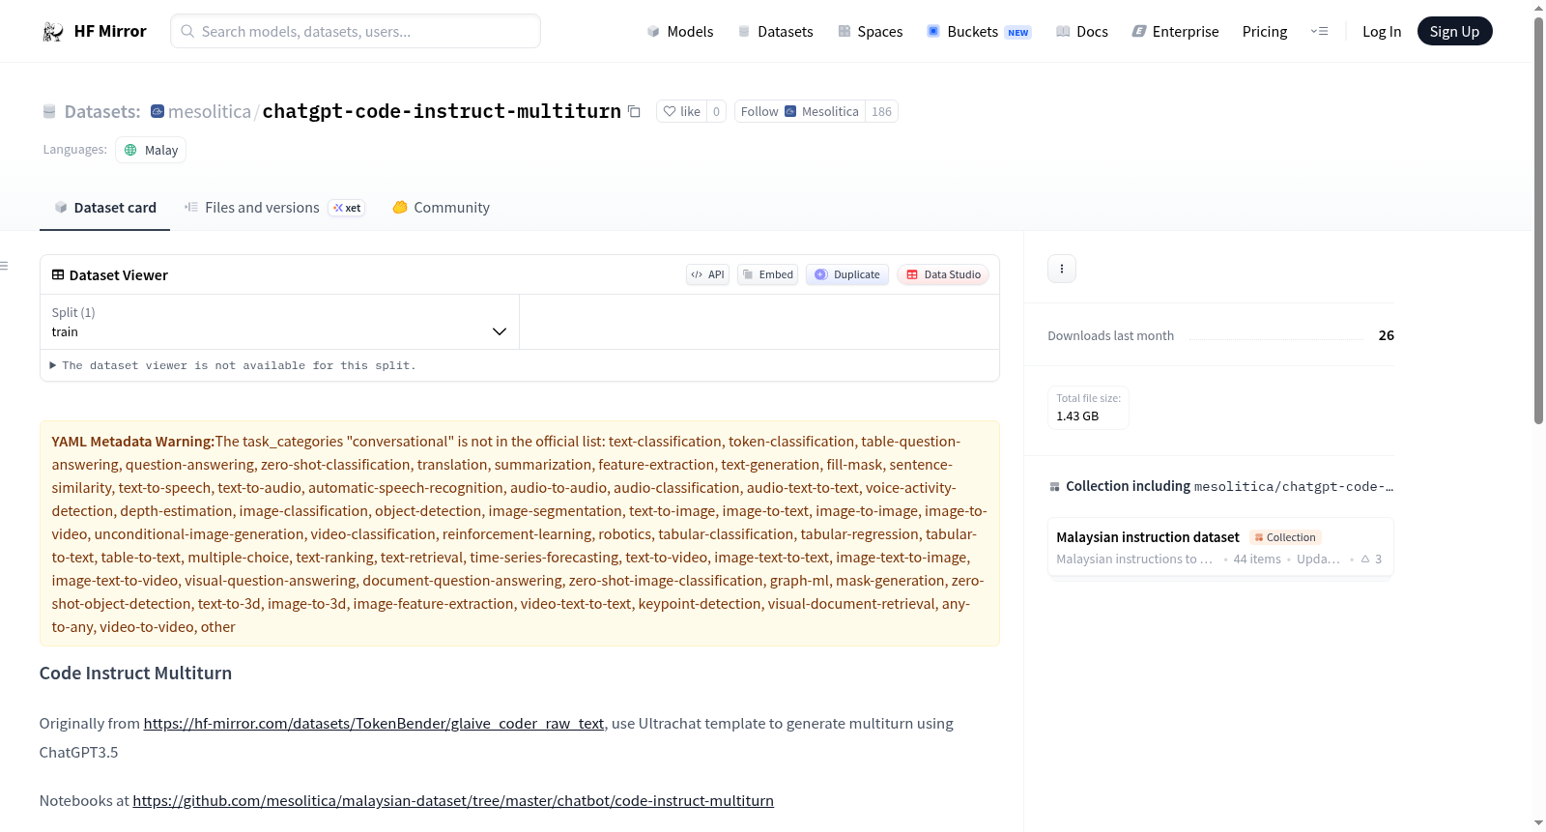The image size is (1546, 832).
Task: Open the 186 followers count
Action: point(881,111)
